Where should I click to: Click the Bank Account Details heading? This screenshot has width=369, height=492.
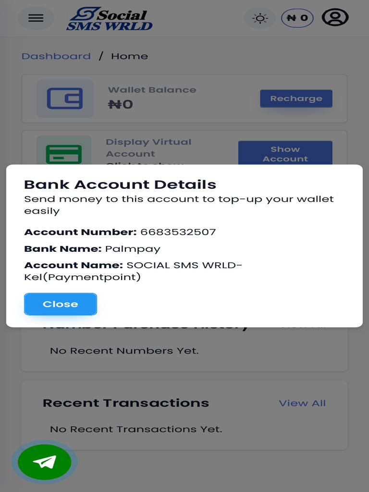click(120, 184)
